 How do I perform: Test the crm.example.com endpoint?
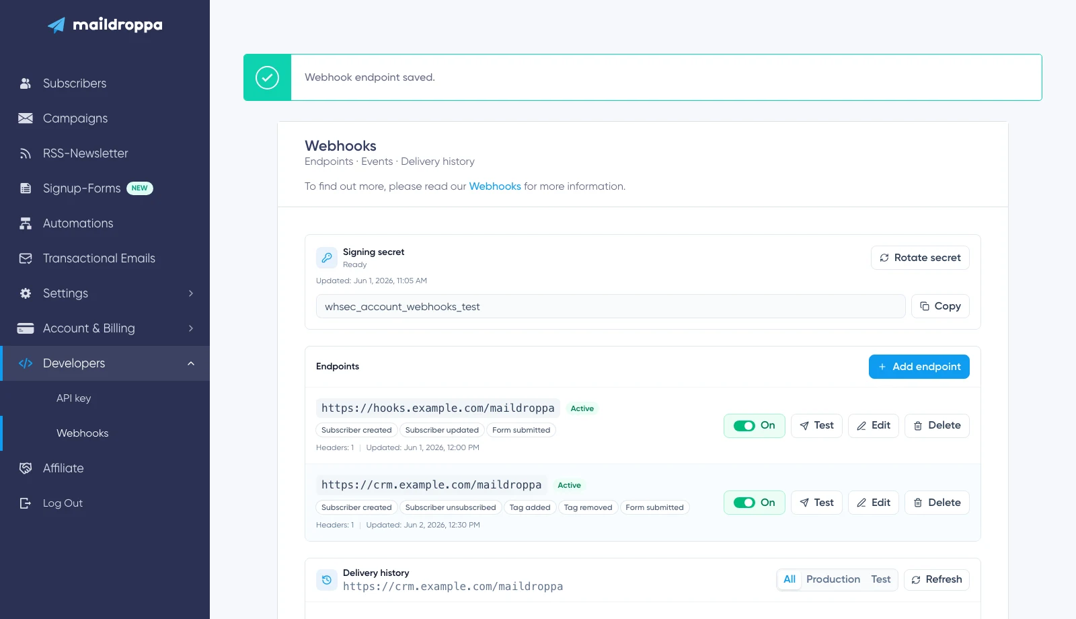coord(816,503)
